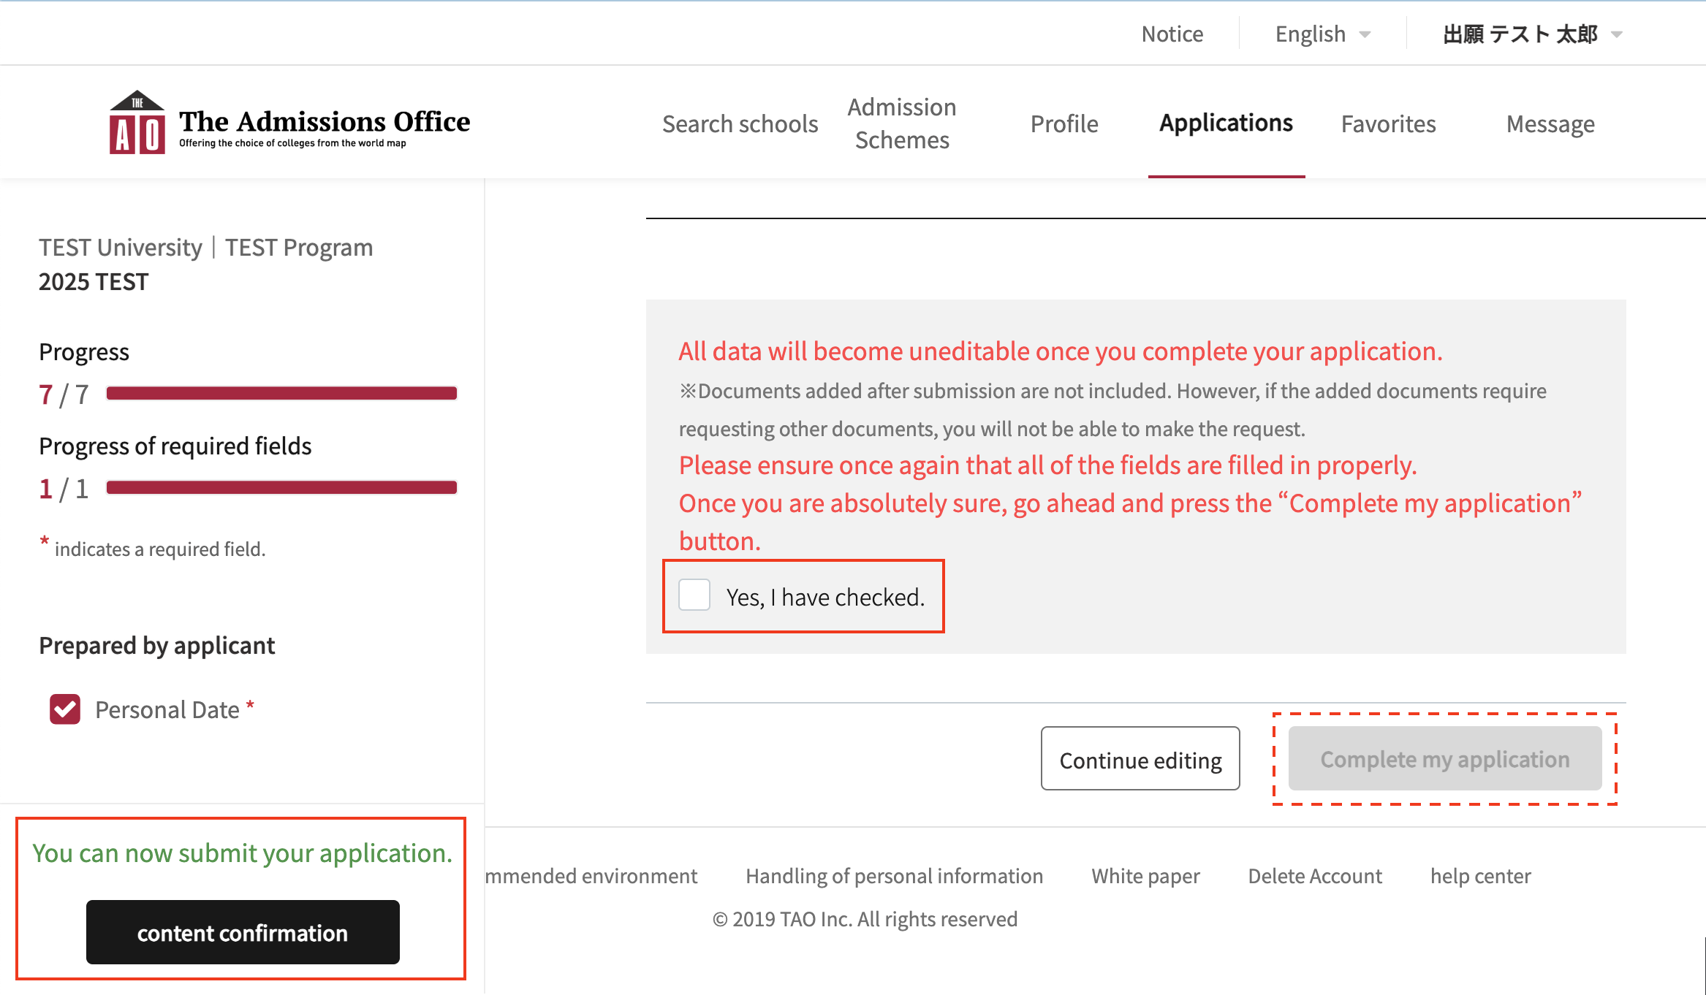Click The Admissions Office logo icon

tap(137, 123)
